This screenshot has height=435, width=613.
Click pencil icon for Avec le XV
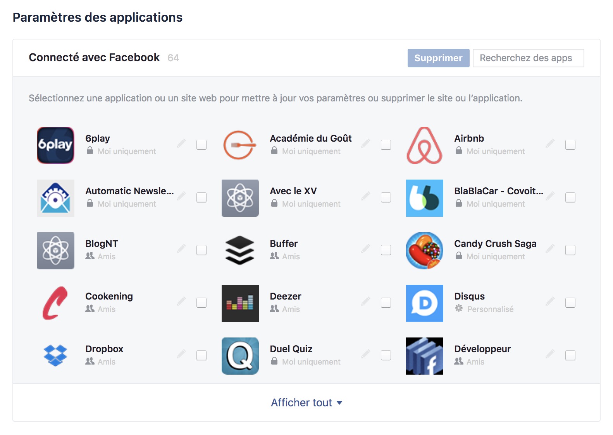point(366,196)
